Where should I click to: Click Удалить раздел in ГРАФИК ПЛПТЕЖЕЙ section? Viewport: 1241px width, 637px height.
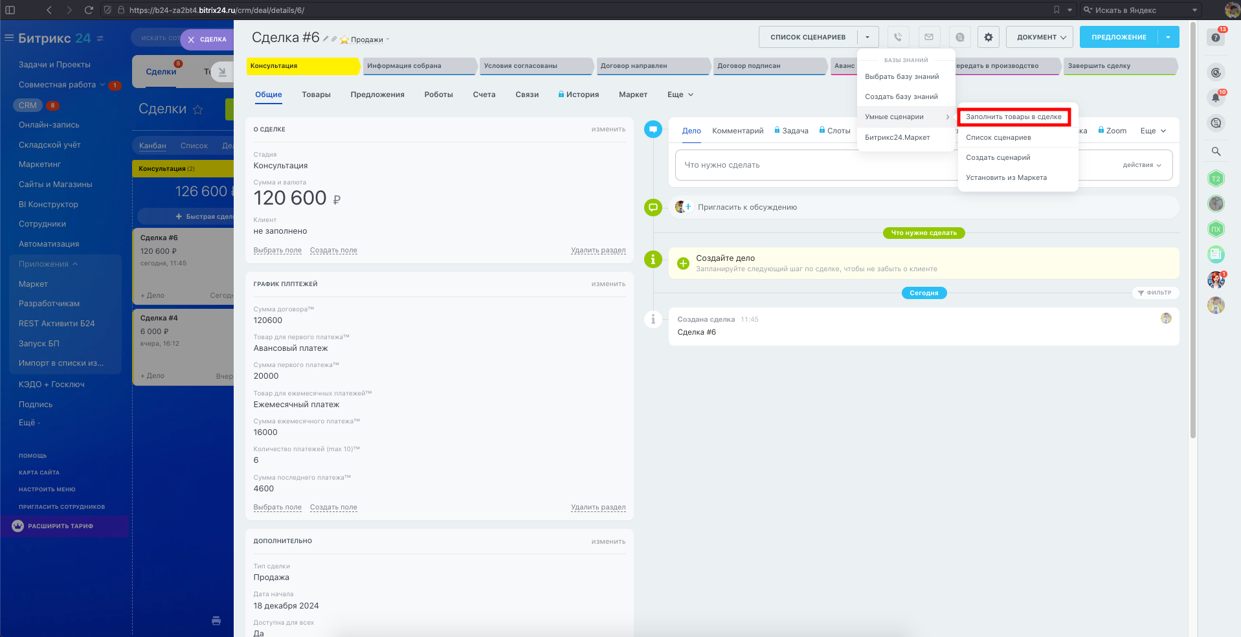[598, 508]
